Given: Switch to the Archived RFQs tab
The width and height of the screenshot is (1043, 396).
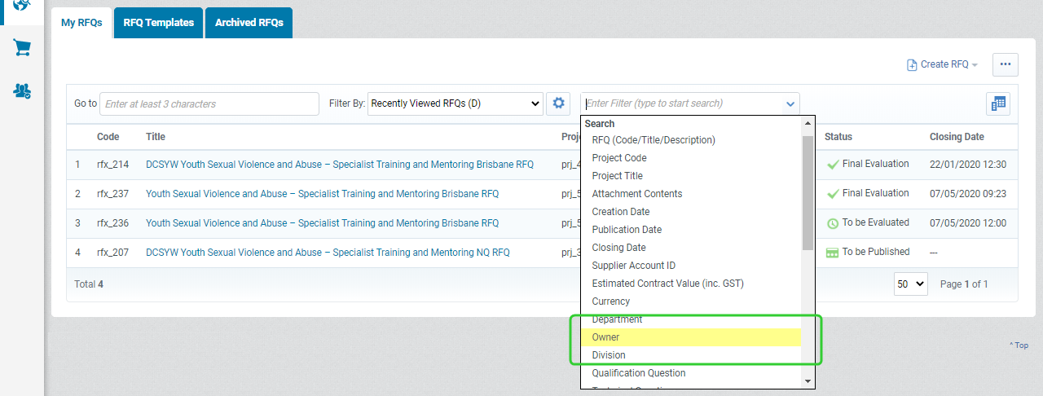Looking at the screenshot, I should (249, 23).
